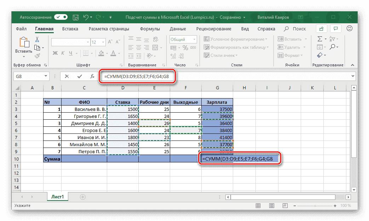Image resolution: width=369 pixels, height=221 pixels.
Task: Click the increase decimal places icon
Action: [173, 56]
